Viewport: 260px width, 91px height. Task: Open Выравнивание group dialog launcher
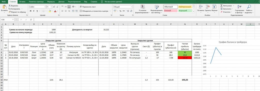coord(111,15)
